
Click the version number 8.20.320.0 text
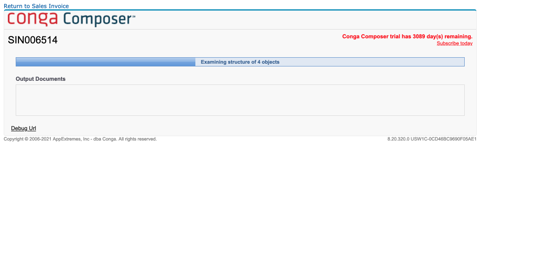pyautogui.click(x=398, y=139)
